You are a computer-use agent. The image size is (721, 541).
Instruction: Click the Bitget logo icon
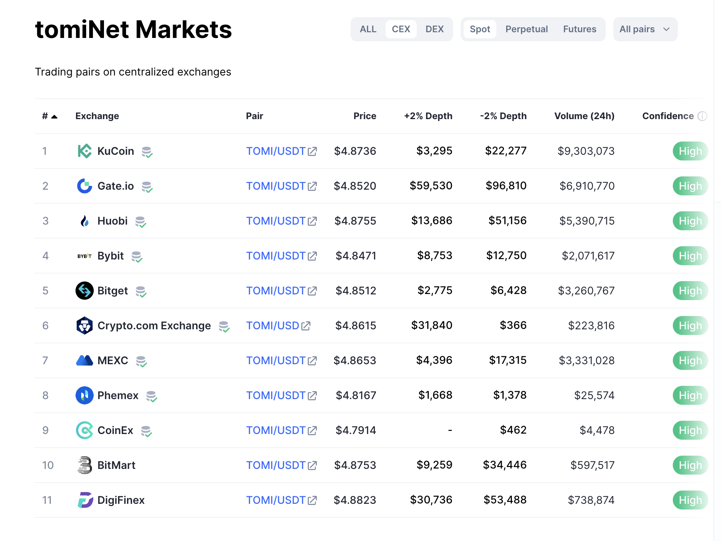84,291
